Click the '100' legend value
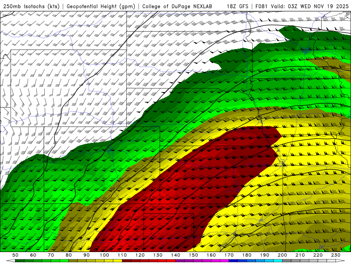The height and width of the screenshot is (263, 351). pyautogui.click(x=104, y=255)
